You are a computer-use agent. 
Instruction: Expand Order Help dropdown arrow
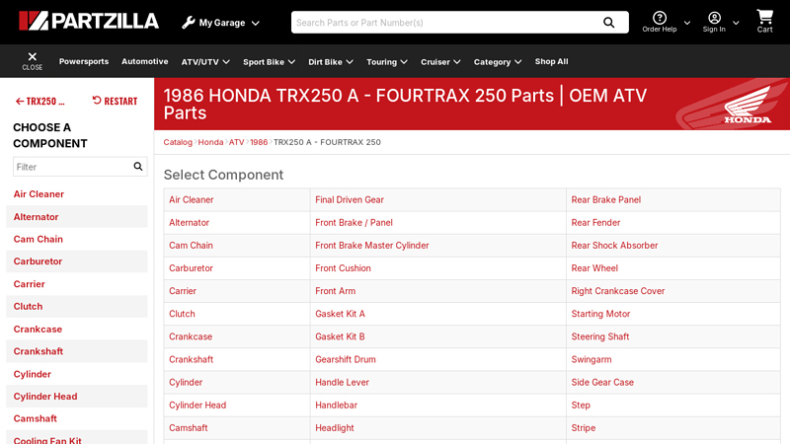click(x=686, y=23)
